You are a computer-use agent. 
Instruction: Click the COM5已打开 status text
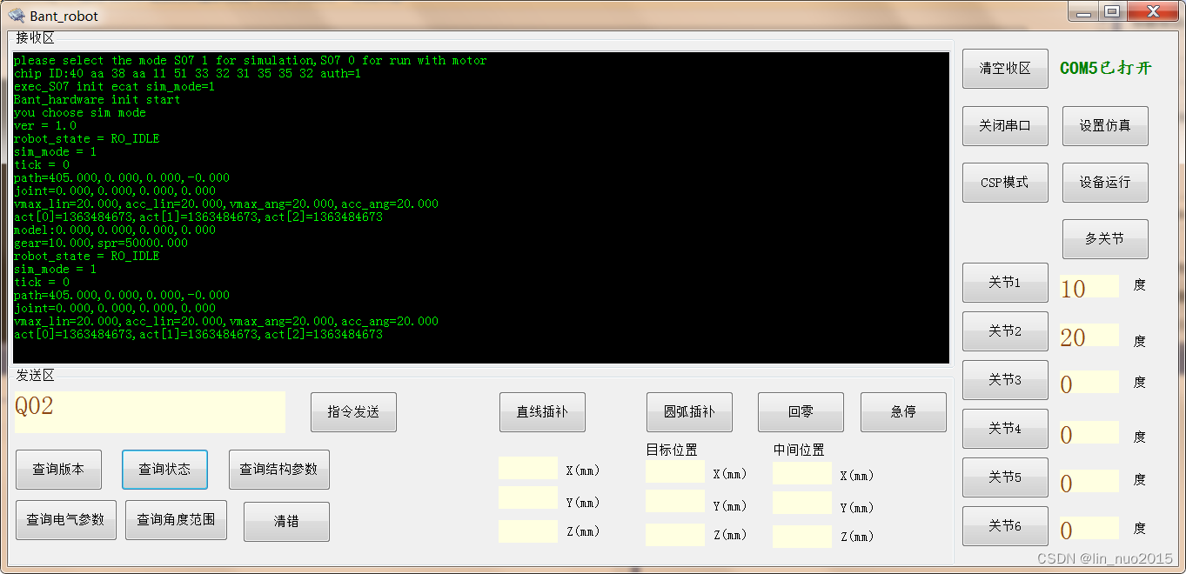click(1105, 68)
